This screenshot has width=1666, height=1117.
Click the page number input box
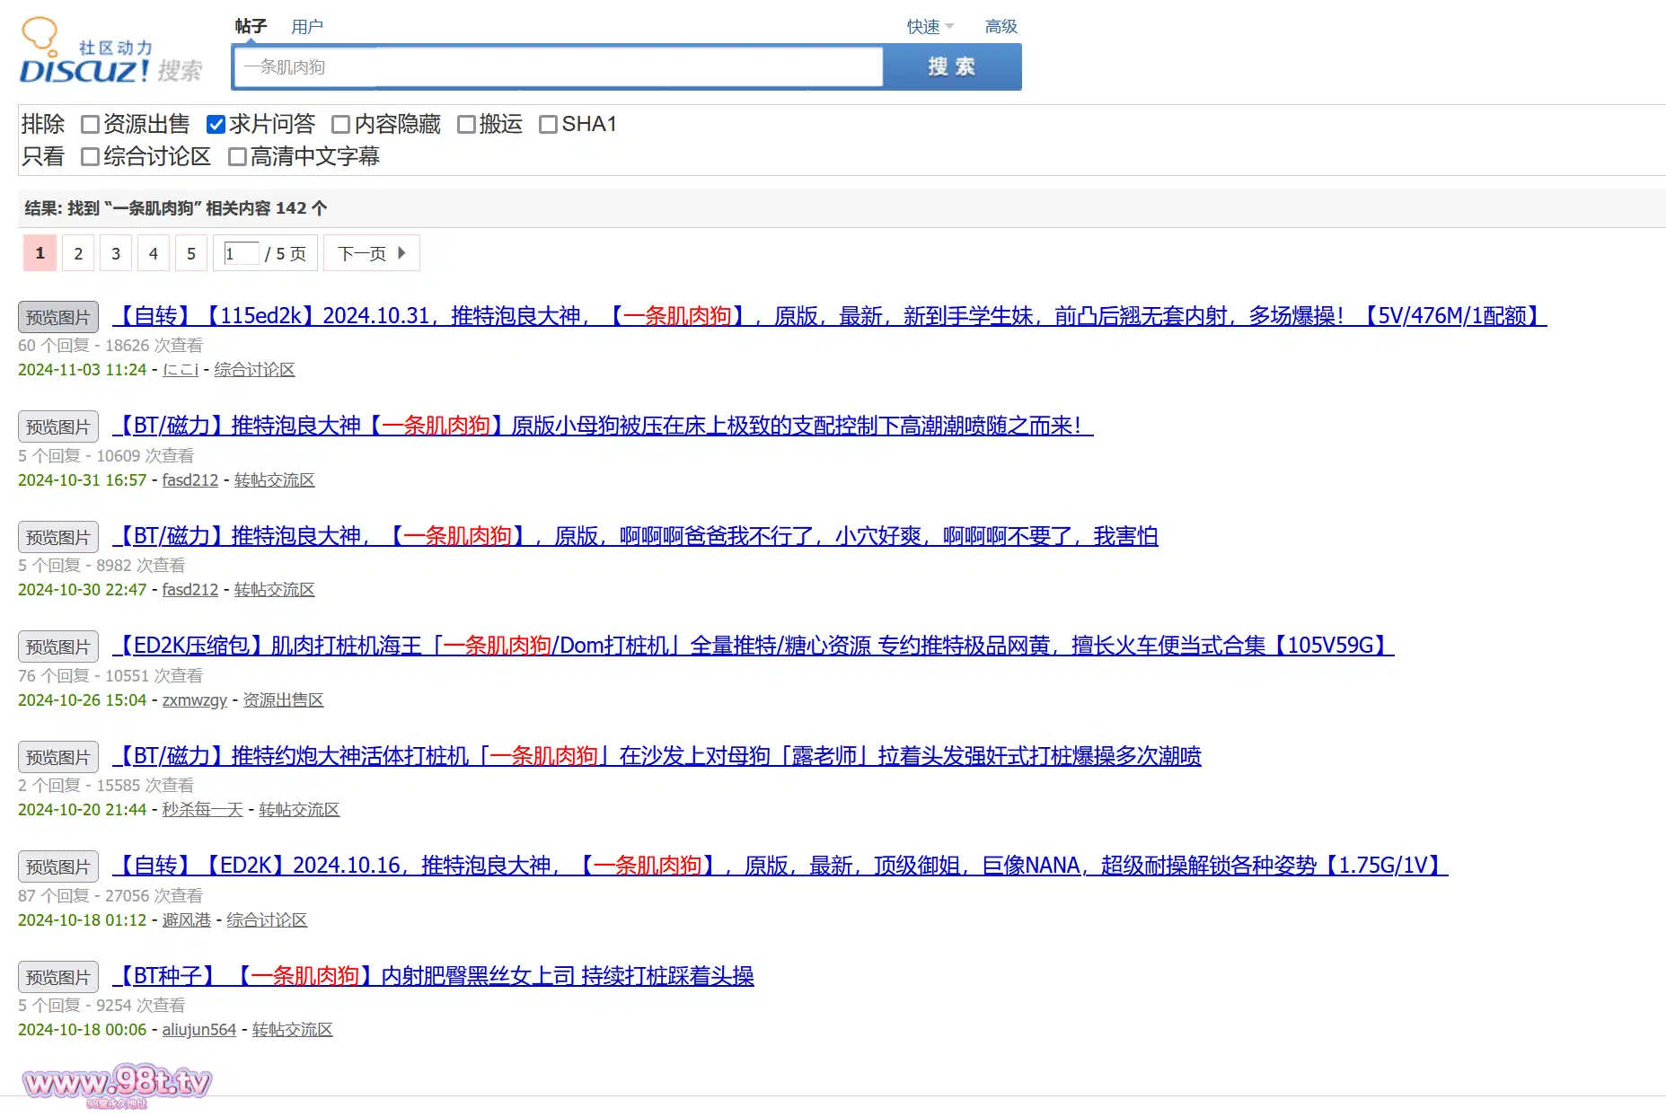(241, 254)
